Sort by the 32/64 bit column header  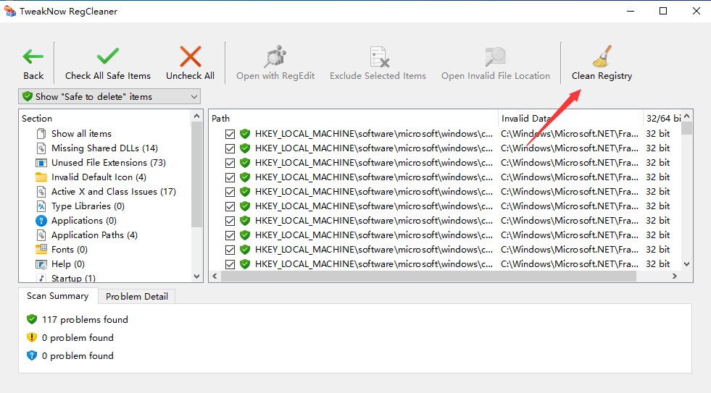point(662,118)
